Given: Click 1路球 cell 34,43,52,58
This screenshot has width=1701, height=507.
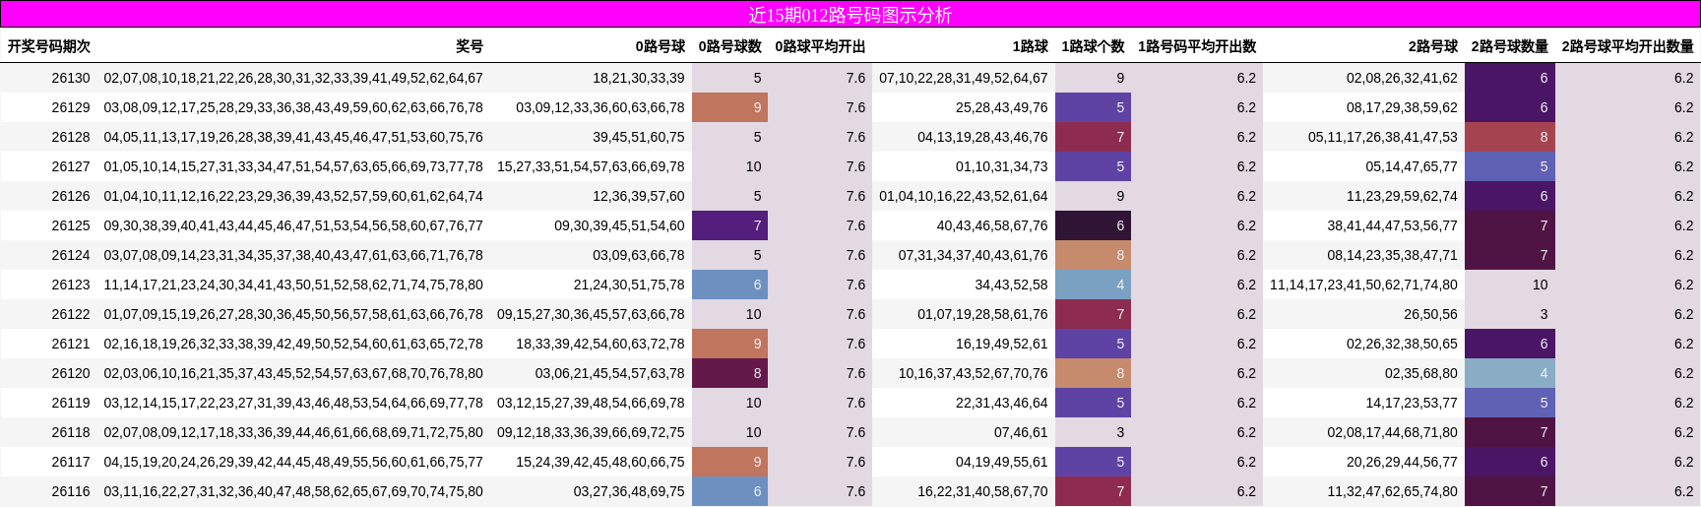Looking at the screenshot, I should pos(1012,285).
